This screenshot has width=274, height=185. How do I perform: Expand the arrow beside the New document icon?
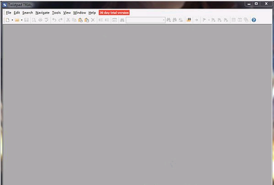click(12, 20)
